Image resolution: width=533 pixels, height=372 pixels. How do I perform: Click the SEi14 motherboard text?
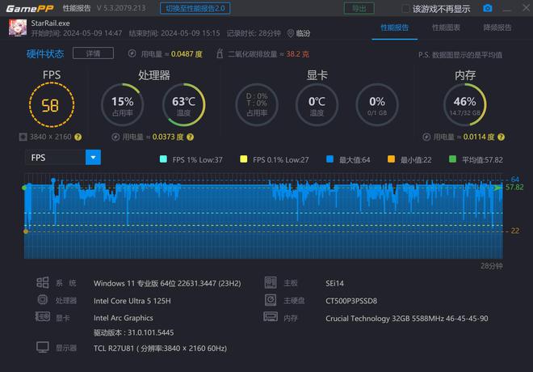tap(334, 283)
